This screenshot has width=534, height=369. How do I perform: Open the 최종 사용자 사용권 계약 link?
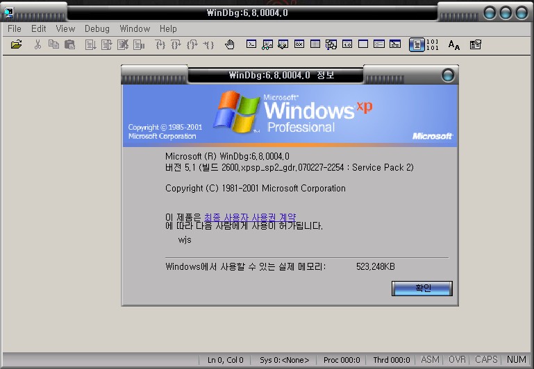pyautogui.click(x=250, y=217)
